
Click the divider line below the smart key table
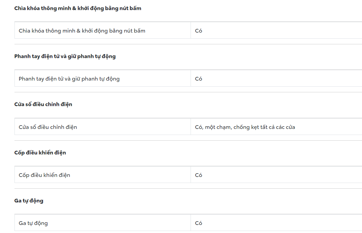(188, 44)
